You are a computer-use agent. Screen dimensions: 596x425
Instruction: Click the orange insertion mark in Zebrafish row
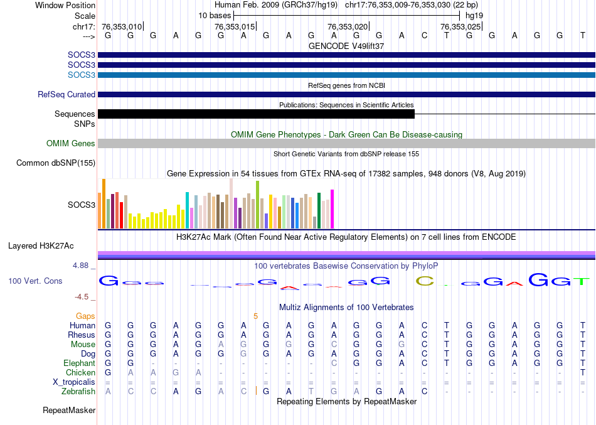click(x=256, y=390)
